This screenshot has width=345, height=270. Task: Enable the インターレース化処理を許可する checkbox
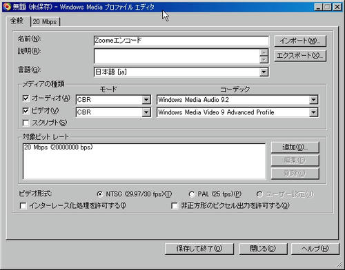click(23, 206)
